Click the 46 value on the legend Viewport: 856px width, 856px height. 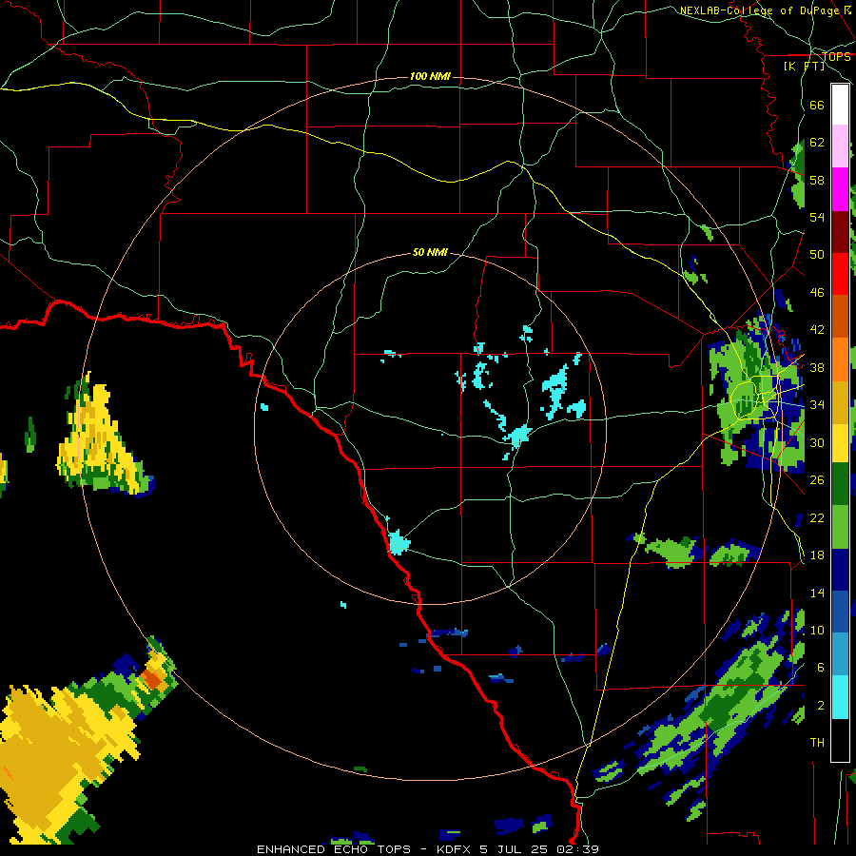(x=817, y=293)
